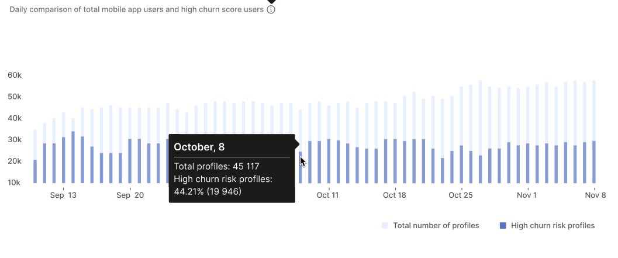Viewport: 618px width, 258px height.
Task: Click the 10k y-axis label
Action: [15, 183]
